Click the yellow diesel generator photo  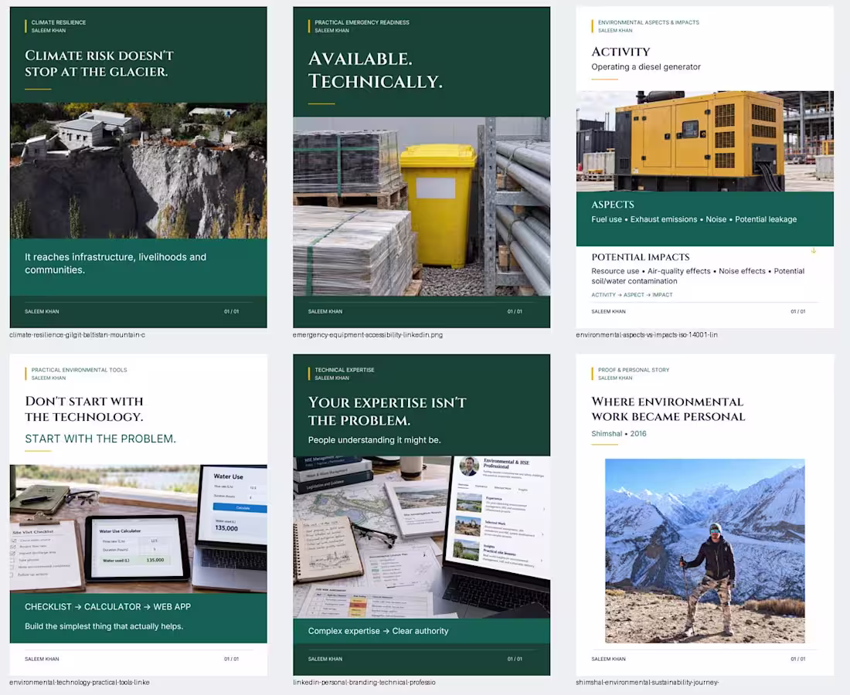pos(705,141)
